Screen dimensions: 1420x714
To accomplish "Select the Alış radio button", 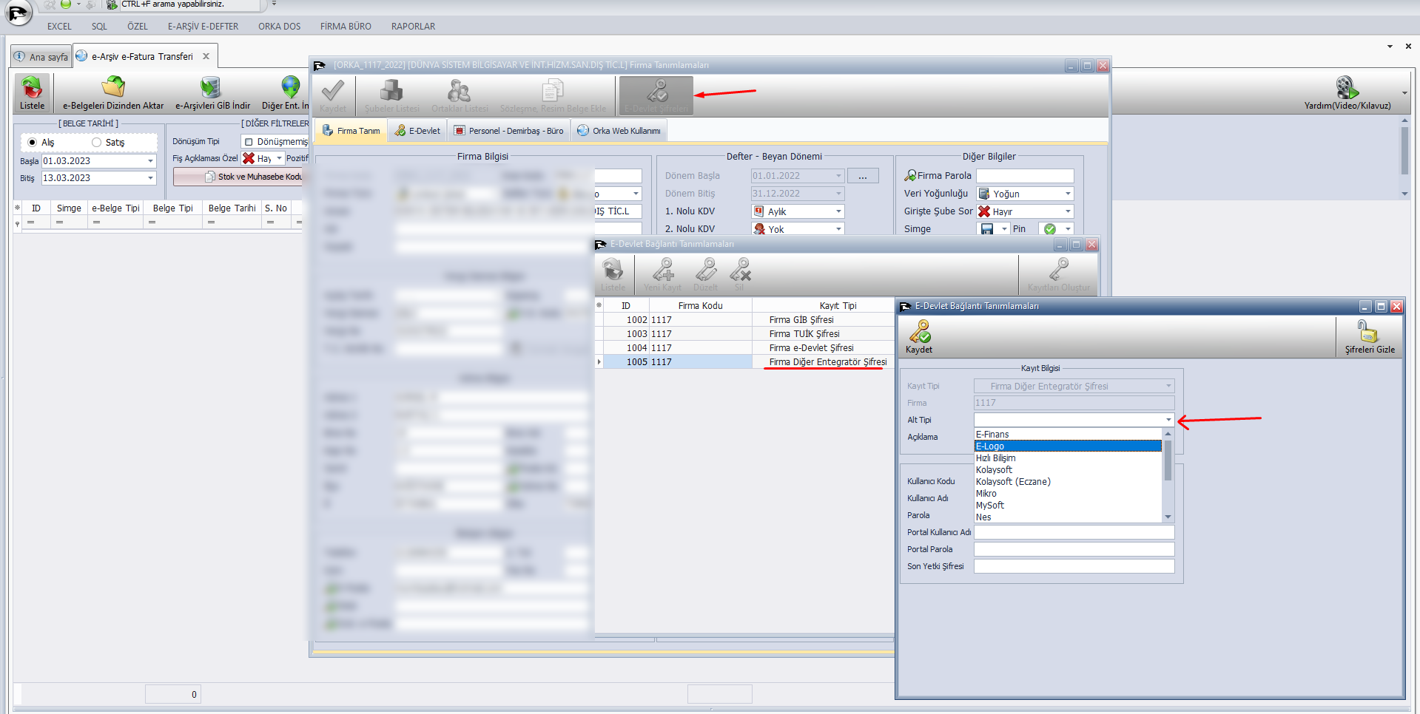I will [32, 142].
